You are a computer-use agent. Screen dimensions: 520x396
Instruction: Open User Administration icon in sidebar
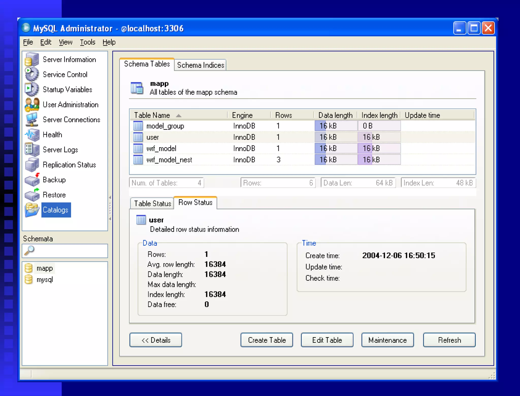[32, 105]
